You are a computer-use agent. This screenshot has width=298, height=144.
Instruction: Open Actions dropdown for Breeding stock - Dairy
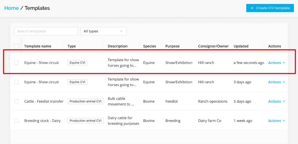[x=276, y=121]
